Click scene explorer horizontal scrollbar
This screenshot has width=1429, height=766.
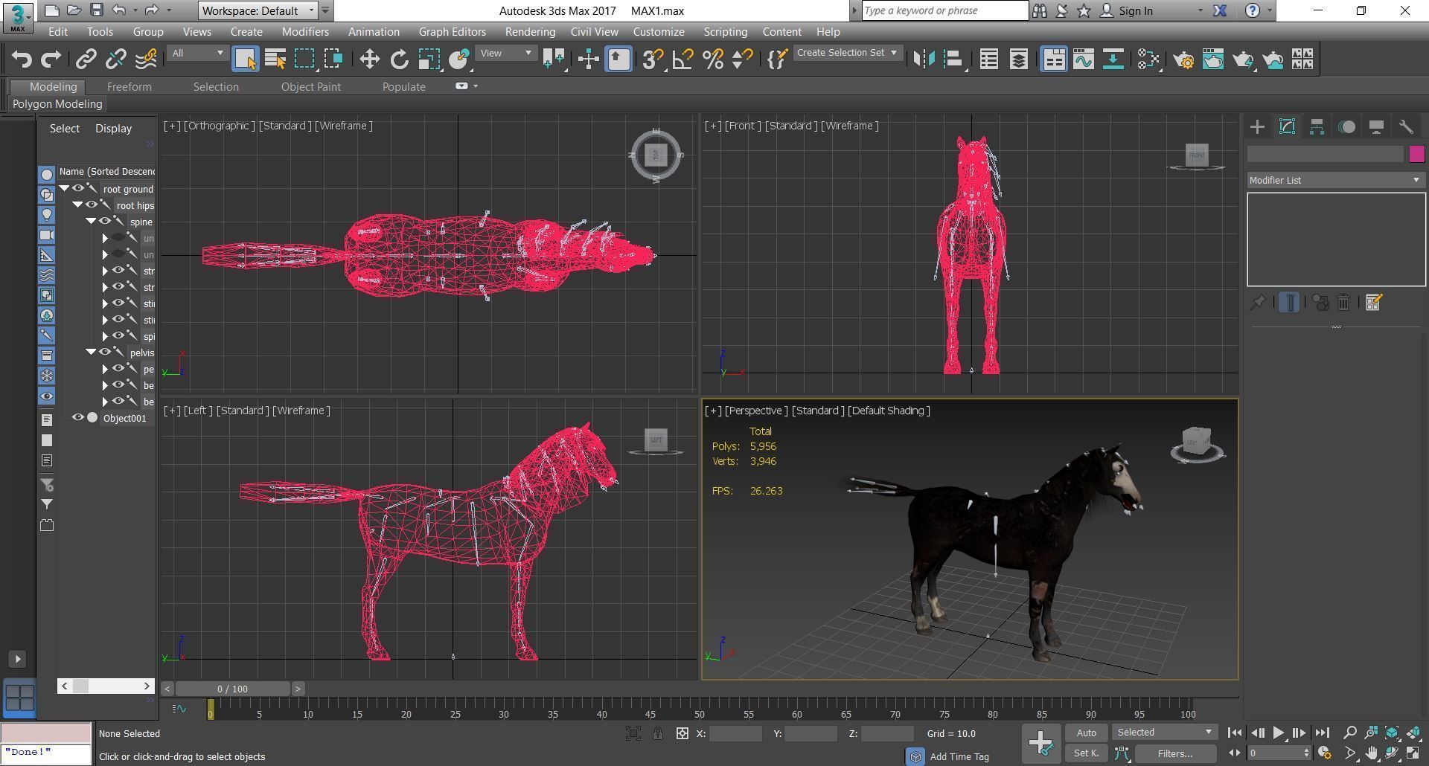pos(106,686)
